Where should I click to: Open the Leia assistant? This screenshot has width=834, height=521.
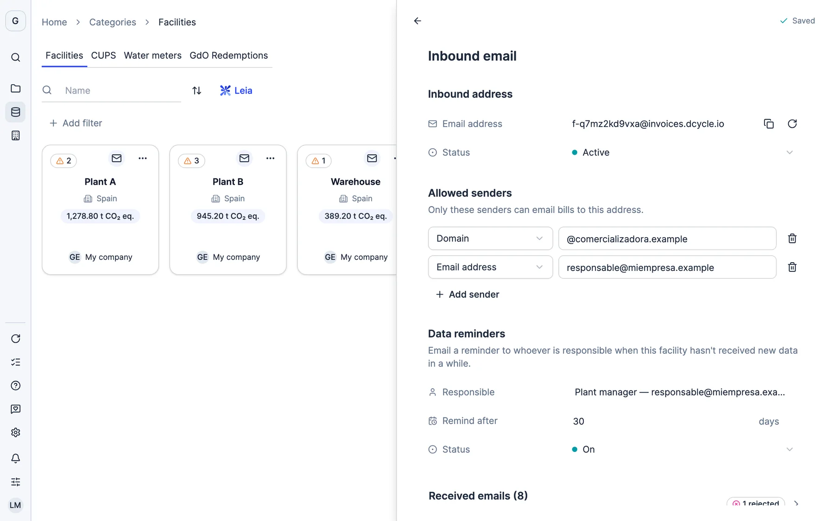coord(236,90)
